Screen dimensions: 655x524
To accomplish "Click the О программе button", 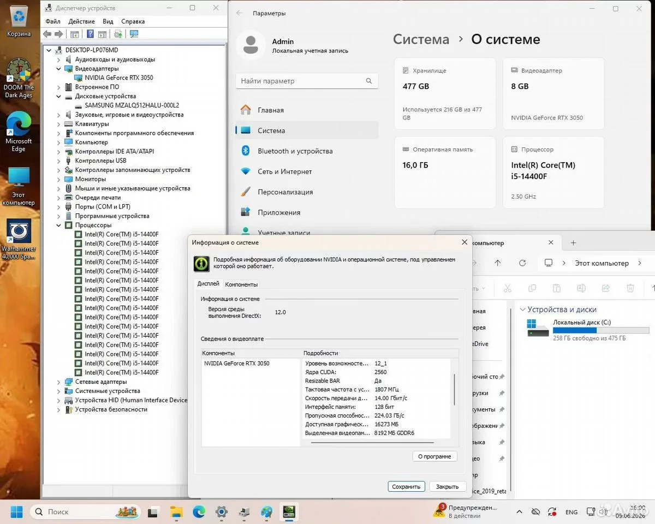I will click(434, 456).
